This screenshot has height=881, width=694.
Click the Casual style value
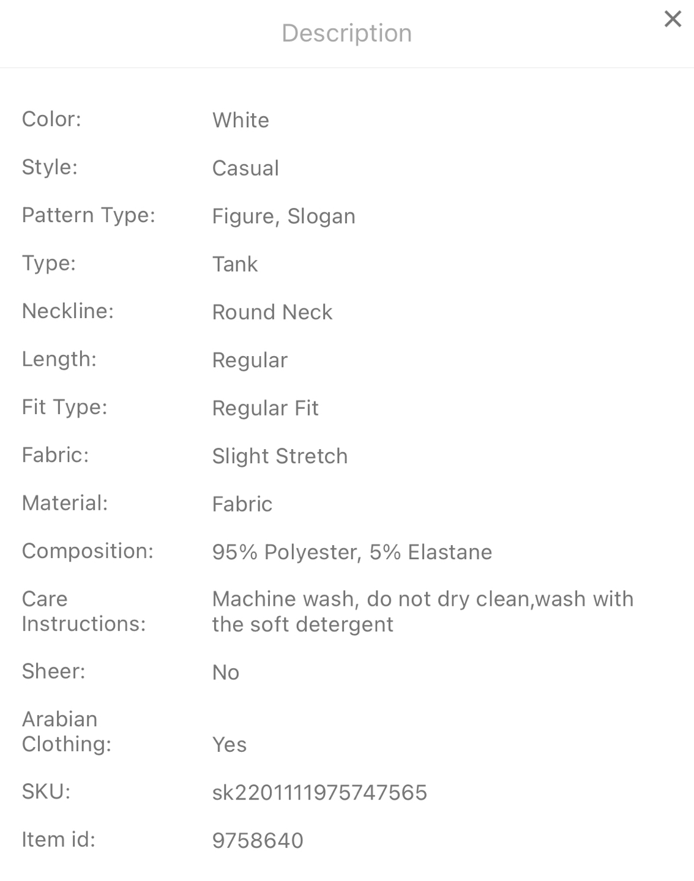[245, 168]
